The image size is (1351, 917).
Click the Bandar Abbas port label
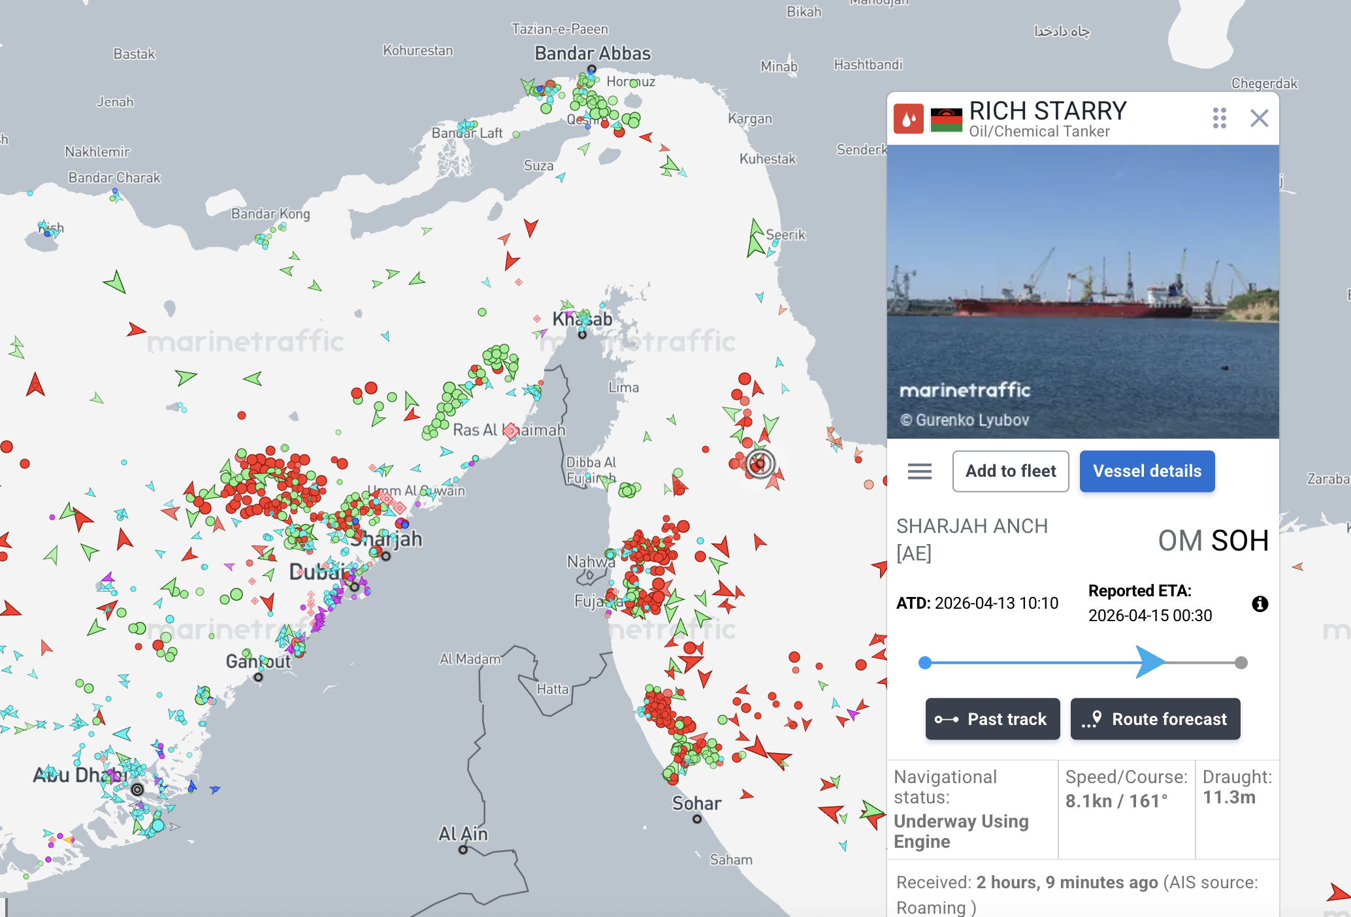(593, 54)
